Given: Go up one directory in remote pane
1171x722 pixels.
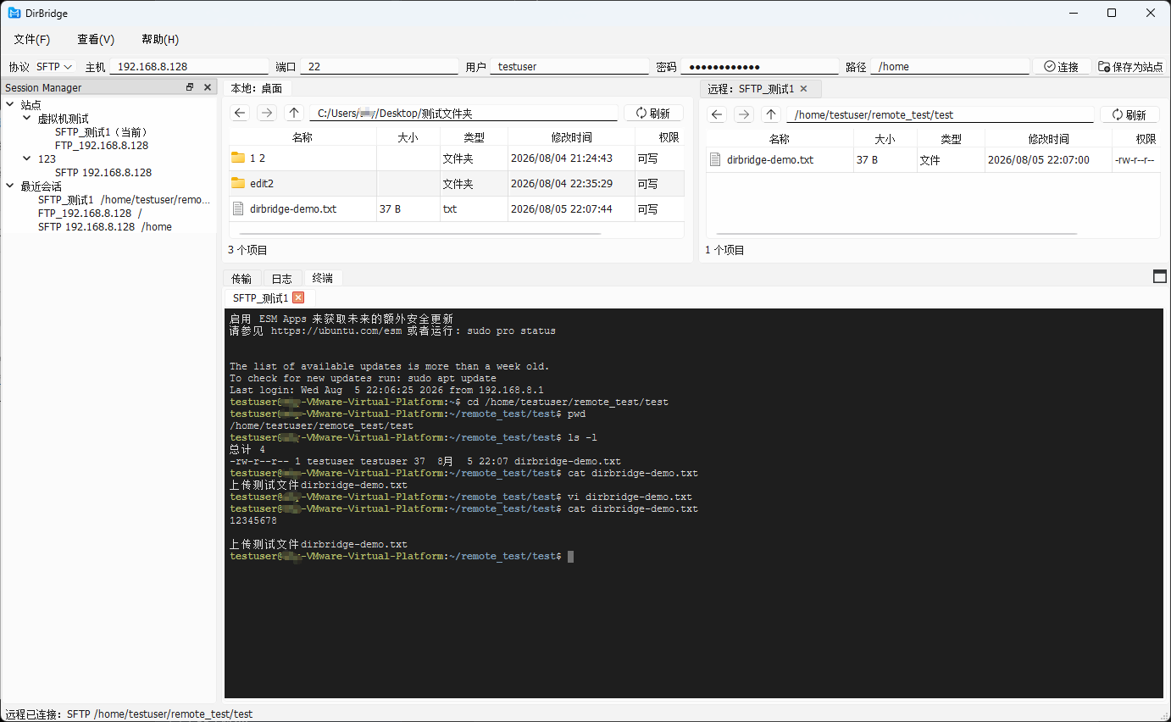Looking at the screenshot, I should click(771, 114).
